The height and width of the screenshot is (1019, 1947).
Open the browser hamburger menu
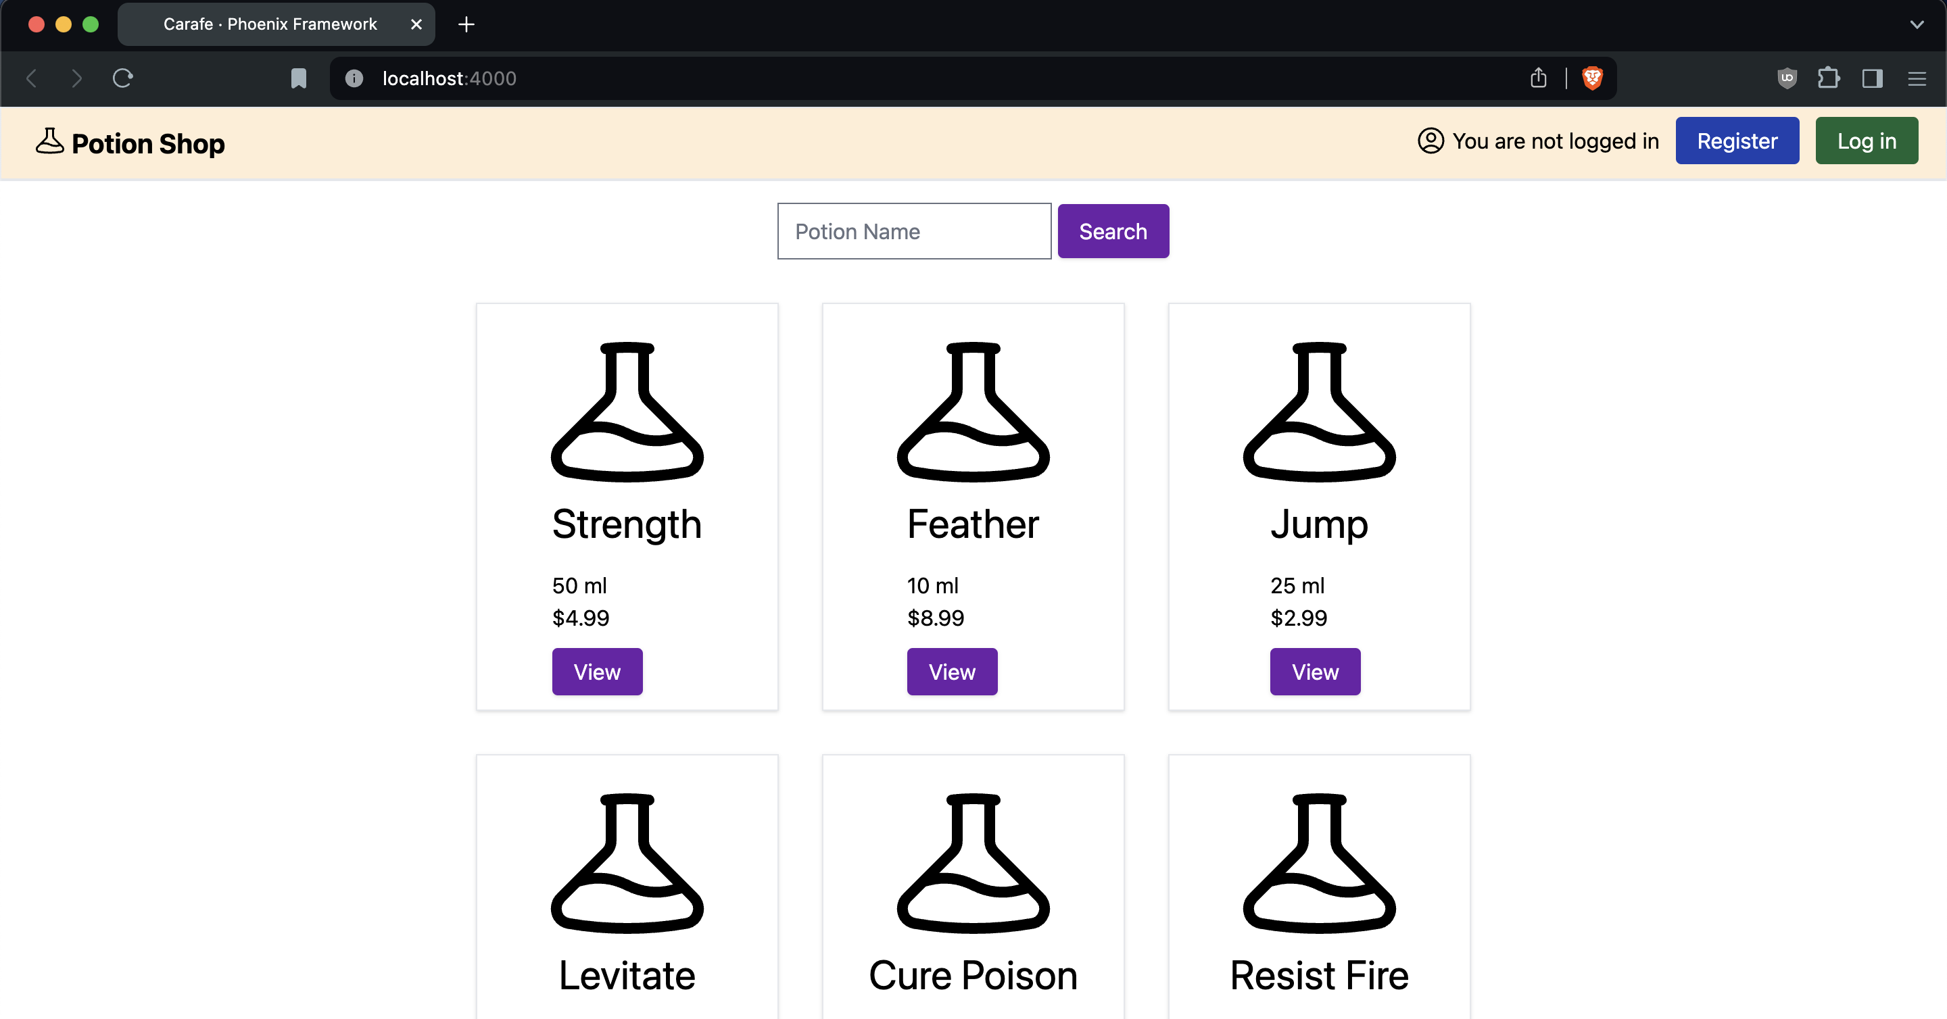1917,78
